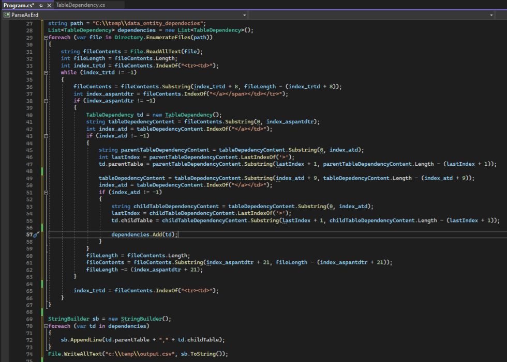
Task: Click line number 65 in the gutter
Action: pos(29,291)
